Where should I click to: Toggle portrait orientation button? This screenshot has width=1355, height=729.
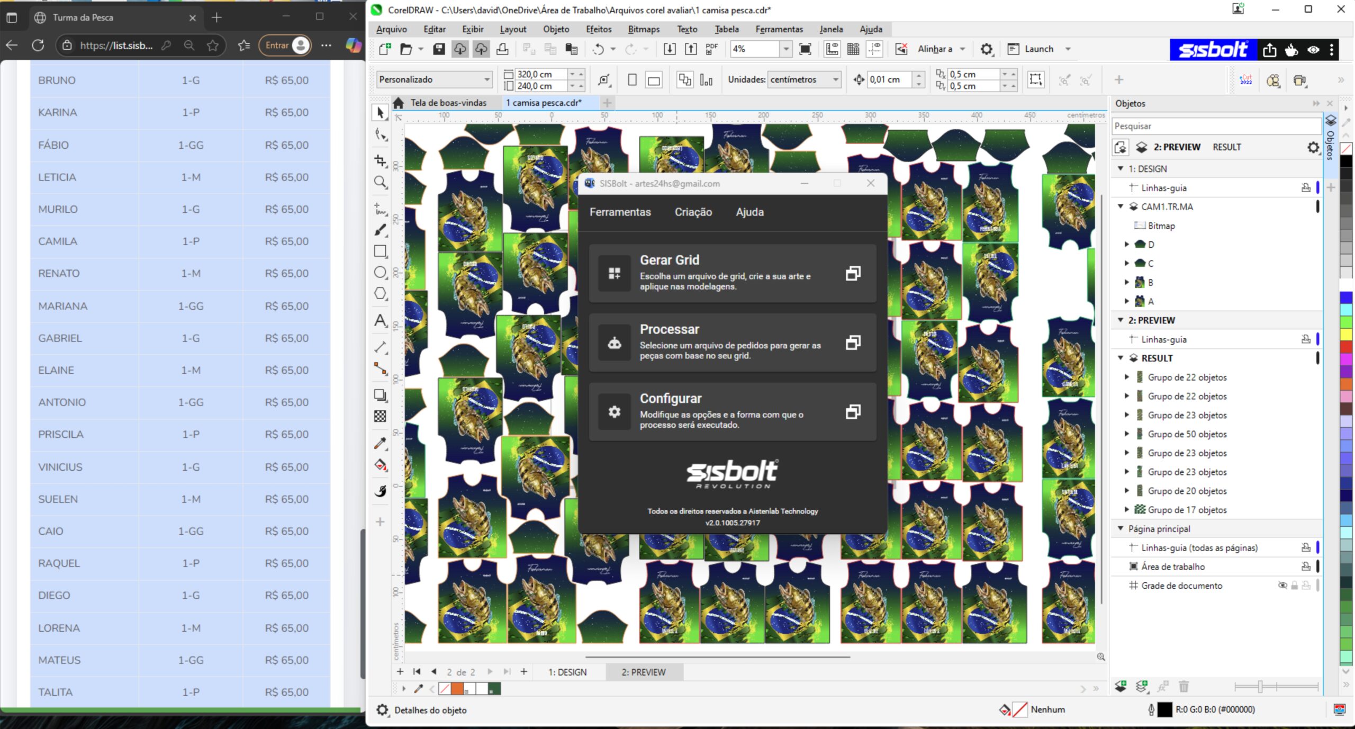point(632,80)
